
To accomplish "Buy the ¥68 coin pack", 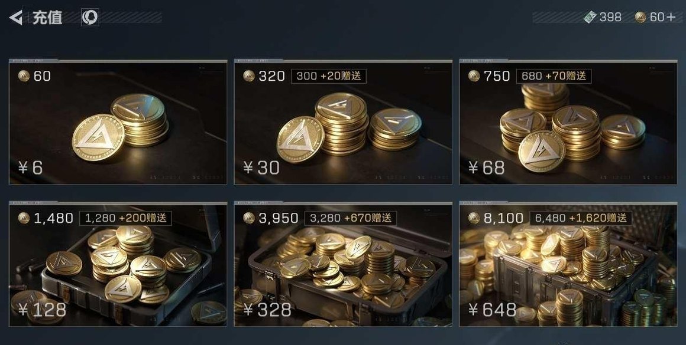I will click(487, 167).
